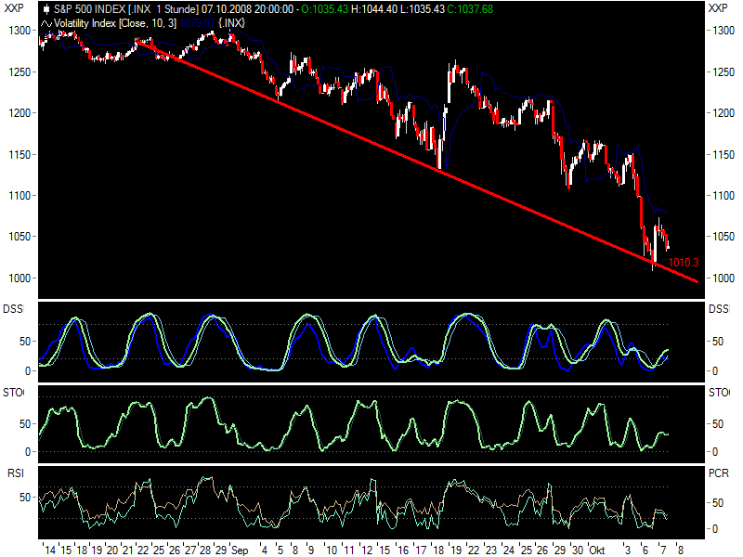
Task: Click the wave icon before Volatility Index
Action: tap(46, 23)
